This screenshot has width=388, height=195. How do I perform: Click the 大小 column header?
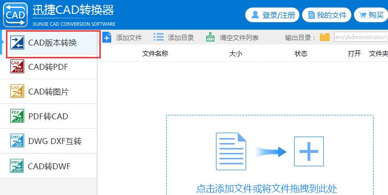click(236, 53)
